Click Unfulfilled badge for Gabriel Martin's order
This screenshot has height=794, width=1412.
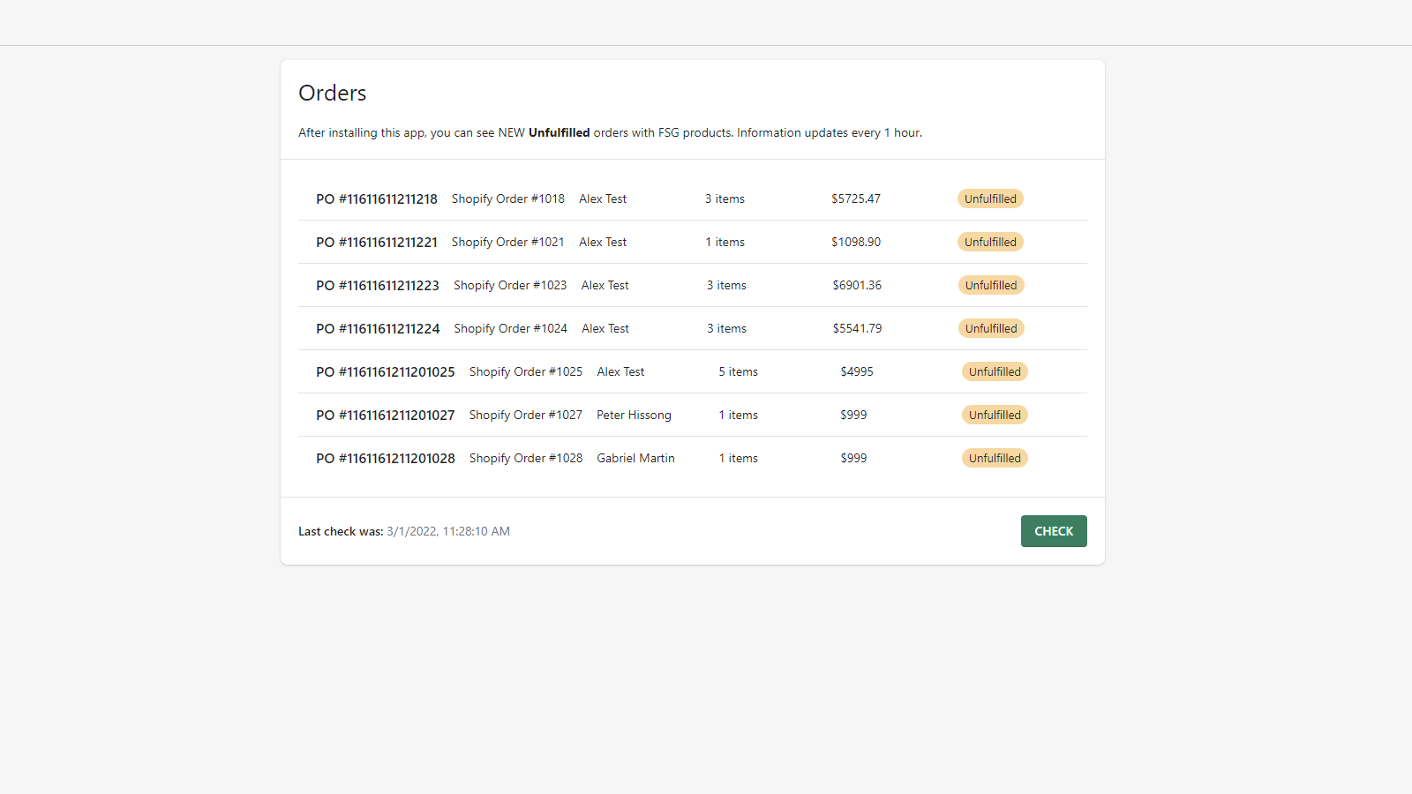tap(995, 459)
